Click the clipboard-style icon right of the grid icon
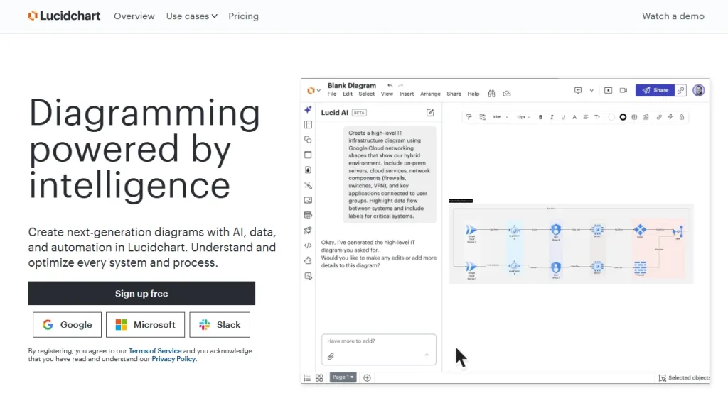Screen dimensions: 728x398 click(646, 117)
